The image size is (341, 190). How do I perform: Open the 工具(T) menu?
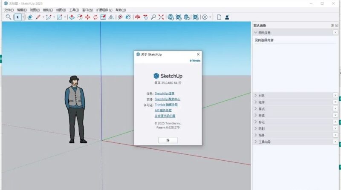pos(74,10)
